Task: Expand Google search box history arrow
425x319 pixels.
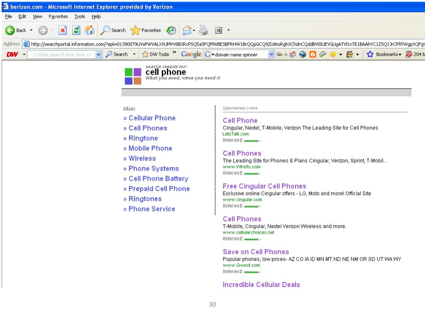Action: (271, 54)
